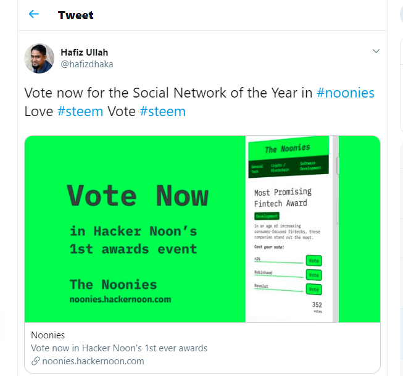
Task: Select Software Development tab in preview
Action: click(x=310, y=165)
